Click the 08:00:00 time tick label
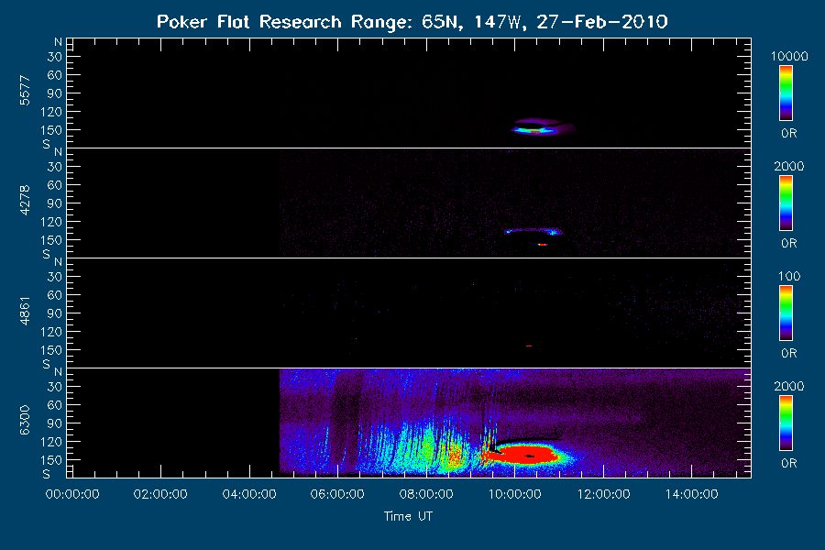This screenshot has height=550, width=825. [426, 494]
